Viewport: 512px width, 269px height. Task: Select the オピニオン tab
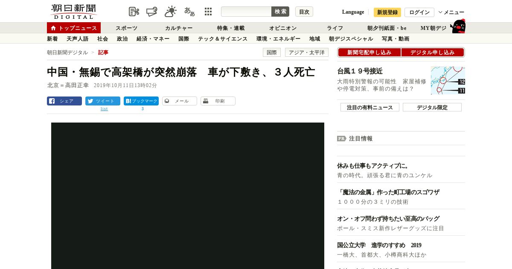click(283, 28)
